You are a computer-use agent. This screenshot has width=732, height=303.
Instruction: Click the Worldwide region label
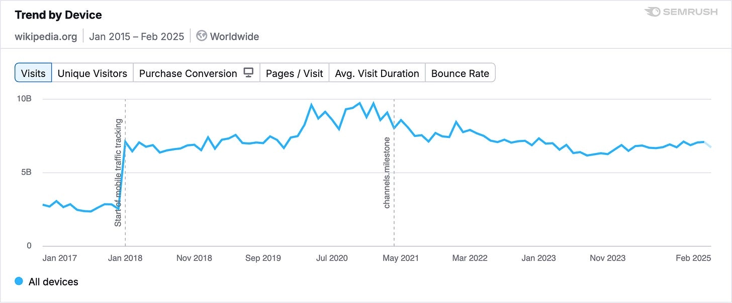point(235,36)
